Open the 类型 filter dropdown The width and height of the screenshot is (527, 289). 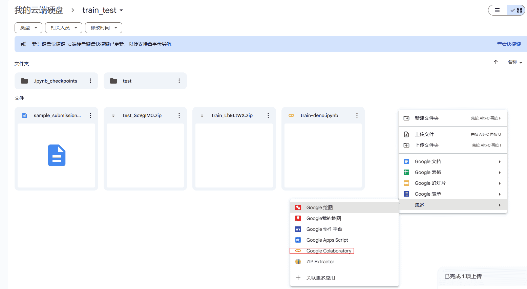pos(28,27)
